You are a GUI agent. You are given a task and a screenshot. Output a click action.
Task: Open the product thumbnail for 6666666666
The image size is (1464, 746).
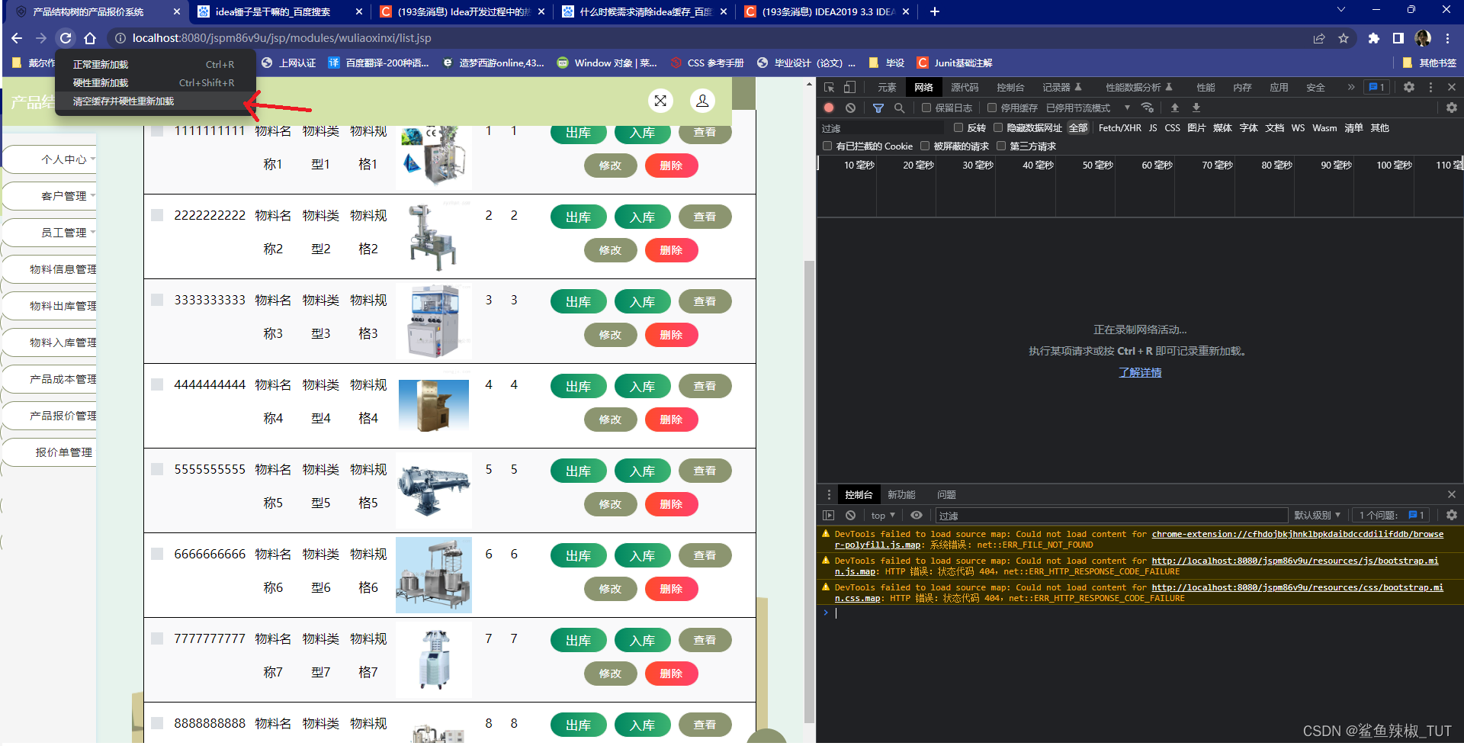pos(434,575)
